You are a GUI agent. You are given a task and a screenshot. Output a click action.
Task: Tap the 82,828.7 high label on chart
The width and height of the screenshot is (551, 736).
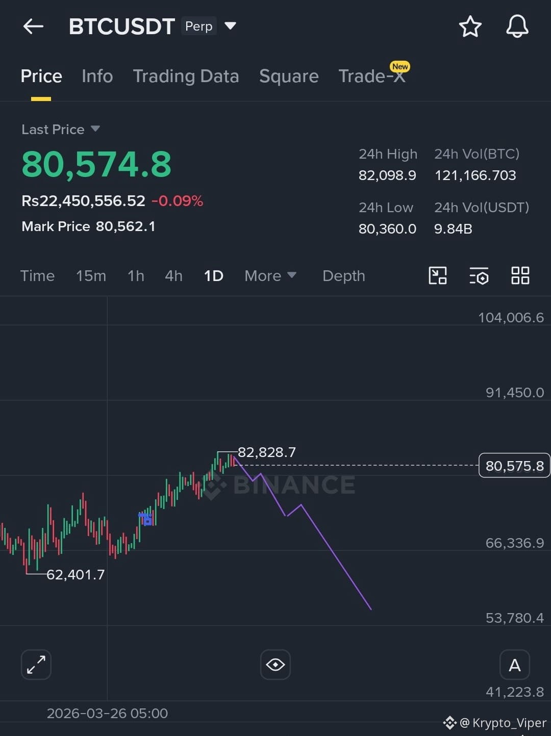(266, 452)
